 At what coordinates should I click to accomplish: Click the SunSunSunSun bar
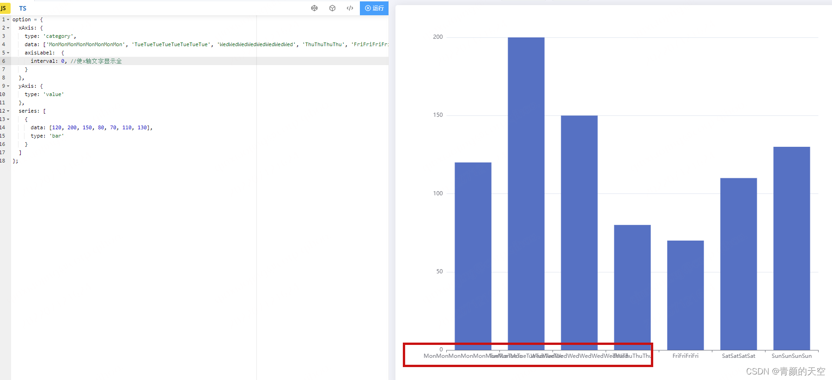791,248
